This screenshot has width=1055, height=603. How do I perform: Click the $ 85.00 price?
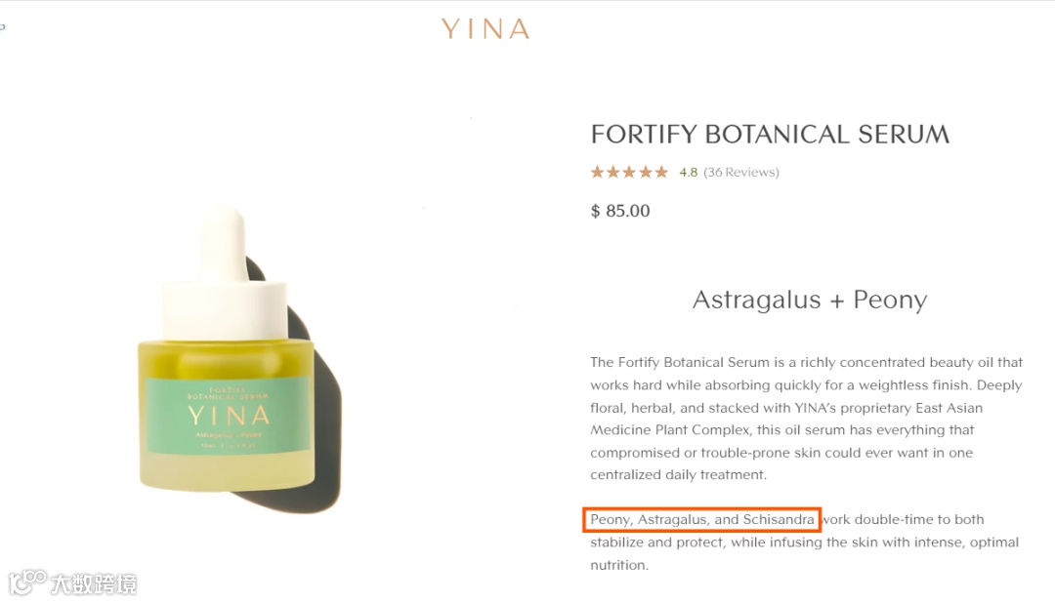click(620, 211)
